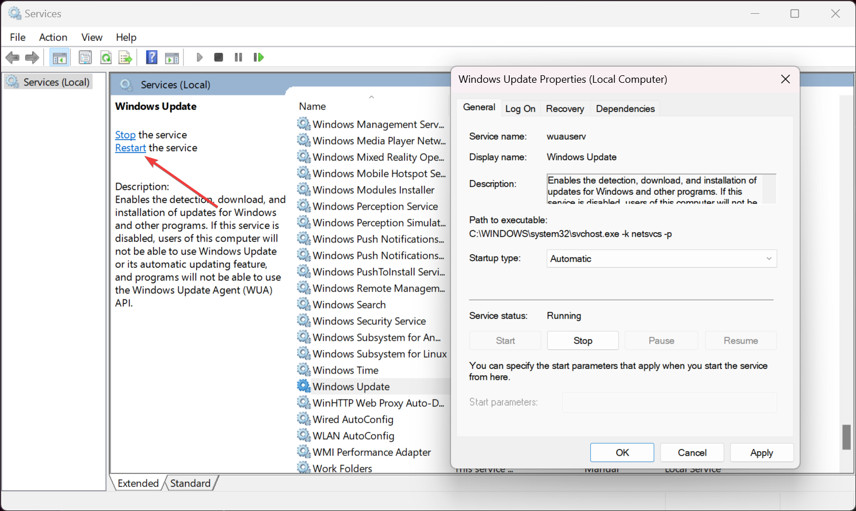The height and width of the screenshot is (511, 856).
Task: Open the File menu
Action: (x=18, y=37)
